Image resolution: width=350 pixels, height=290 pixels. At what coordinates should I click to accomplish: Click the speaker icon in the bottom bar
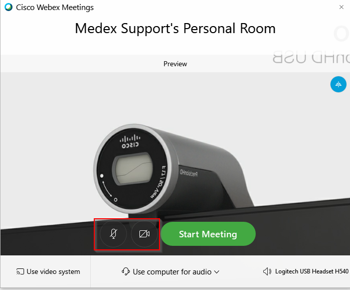(267, 271)
